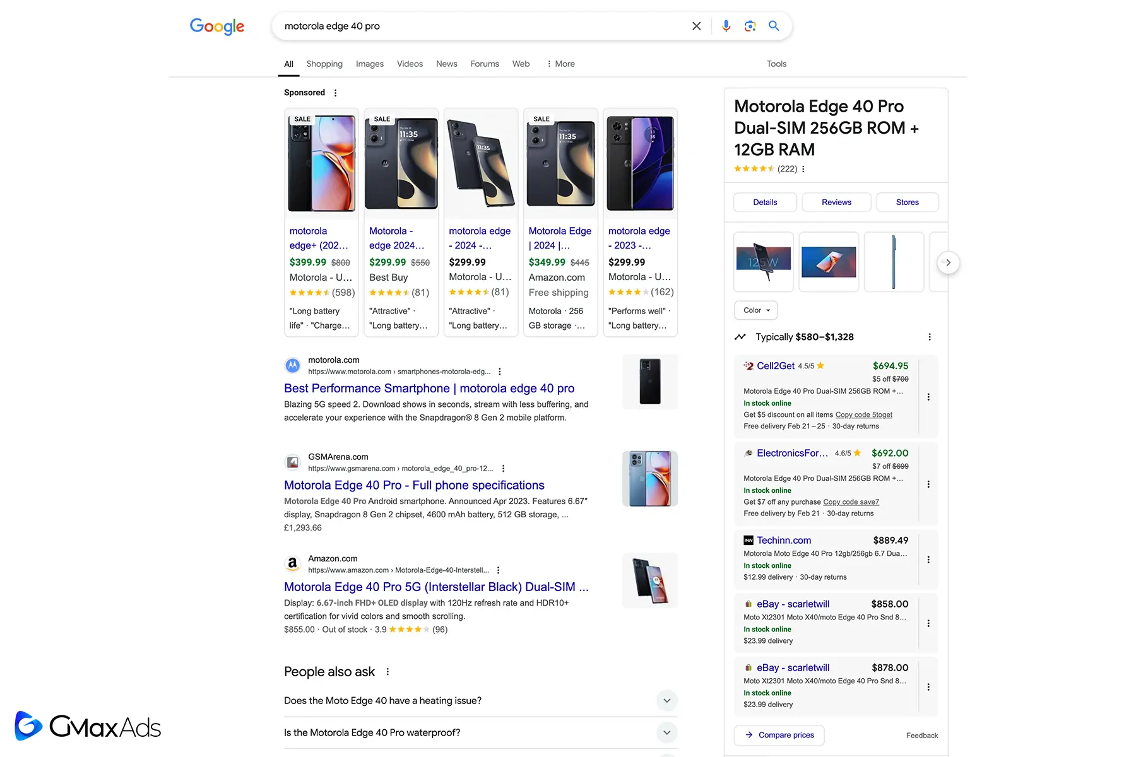Image resolution: width=1136 pixels, height=757 pixels.
Task: Open sponsored motorola edge+ $399.99 product image
Action: [x=322, y=163]
